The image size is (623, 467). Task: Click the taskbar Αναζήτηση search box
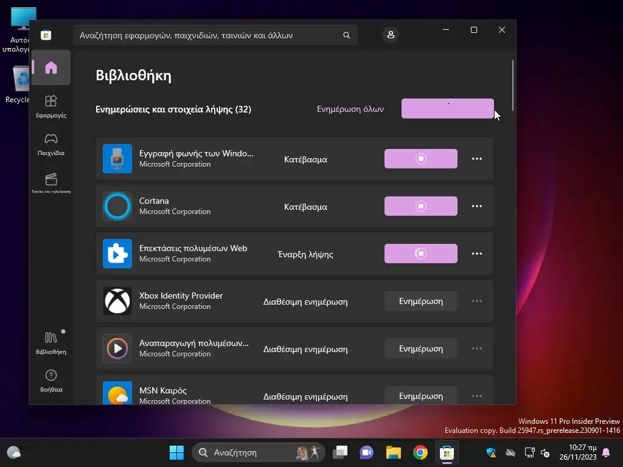[x=258, y=452]
